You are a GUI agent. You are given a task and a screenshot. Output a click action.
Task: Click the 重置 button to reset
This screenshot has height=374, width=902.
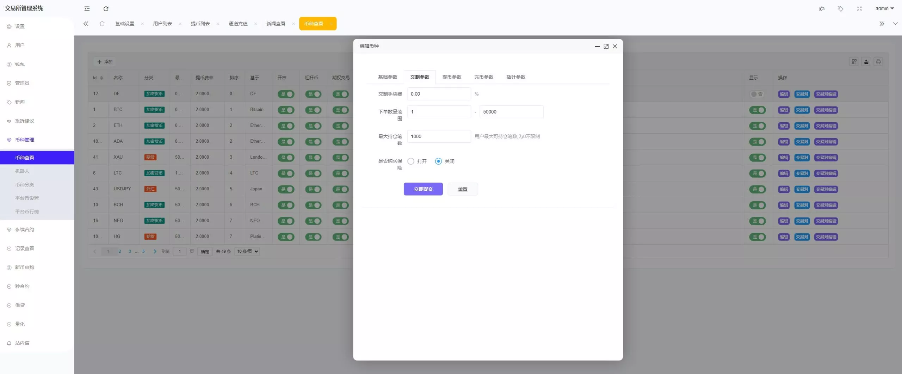coord(462,189)
